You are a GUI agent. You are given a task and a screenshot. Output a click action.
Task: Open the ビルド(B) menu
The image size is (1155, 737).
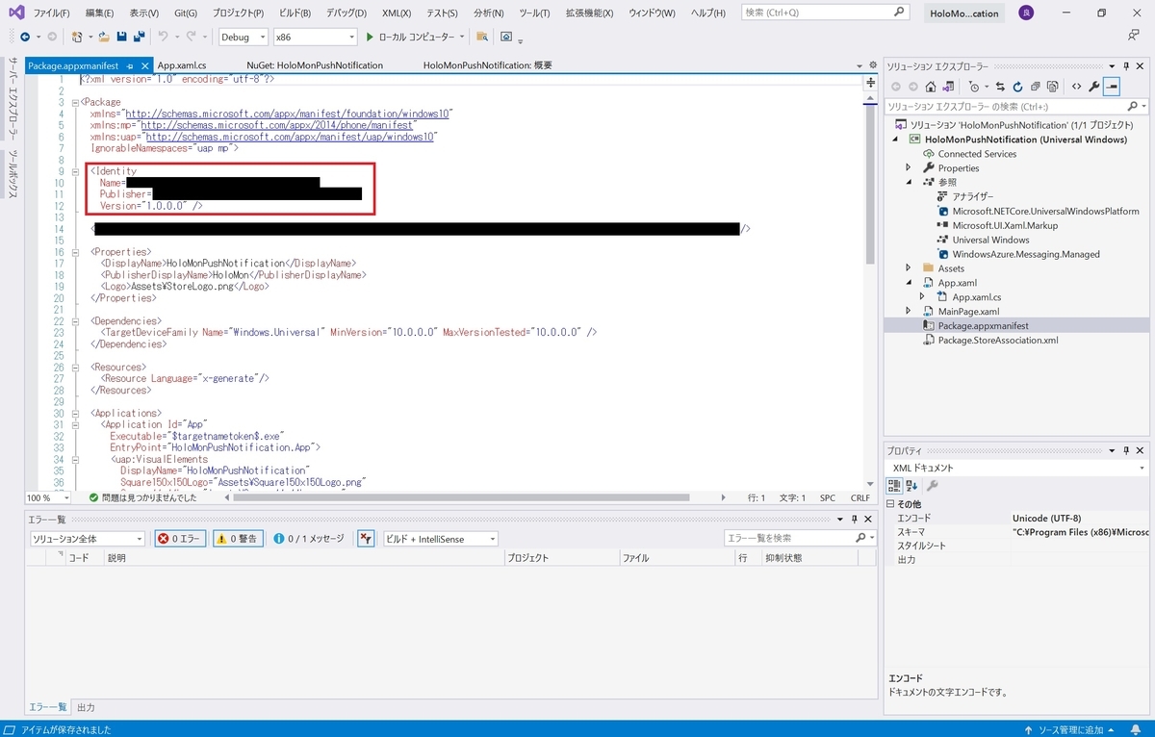coord(294,13)
